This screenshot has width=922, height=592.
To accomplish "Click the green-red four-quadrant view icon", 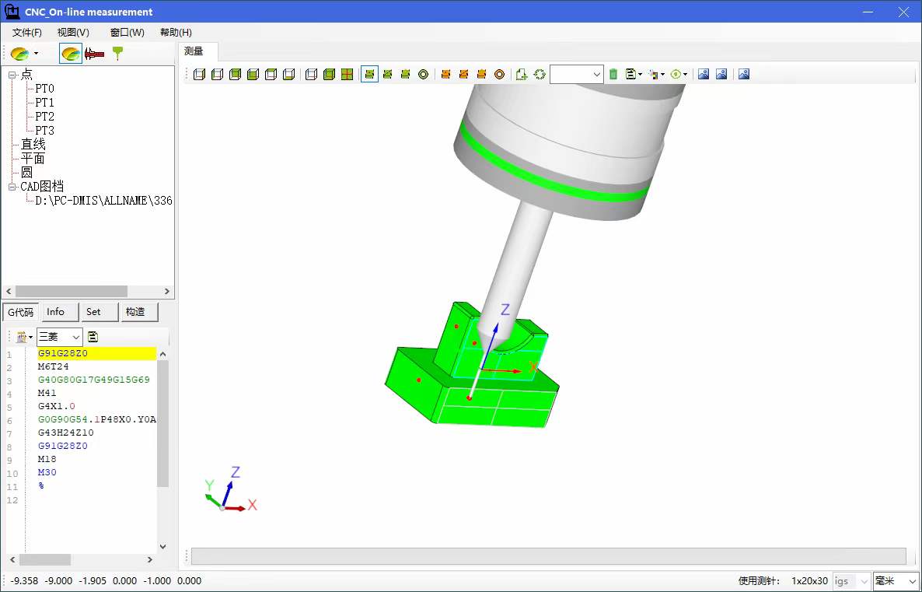I will tap(347, 75).
